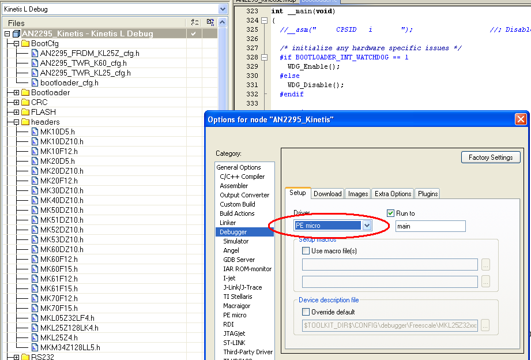531x360 pixels.
Task: Switch to the Images tab
Action: tap(358, 194)
